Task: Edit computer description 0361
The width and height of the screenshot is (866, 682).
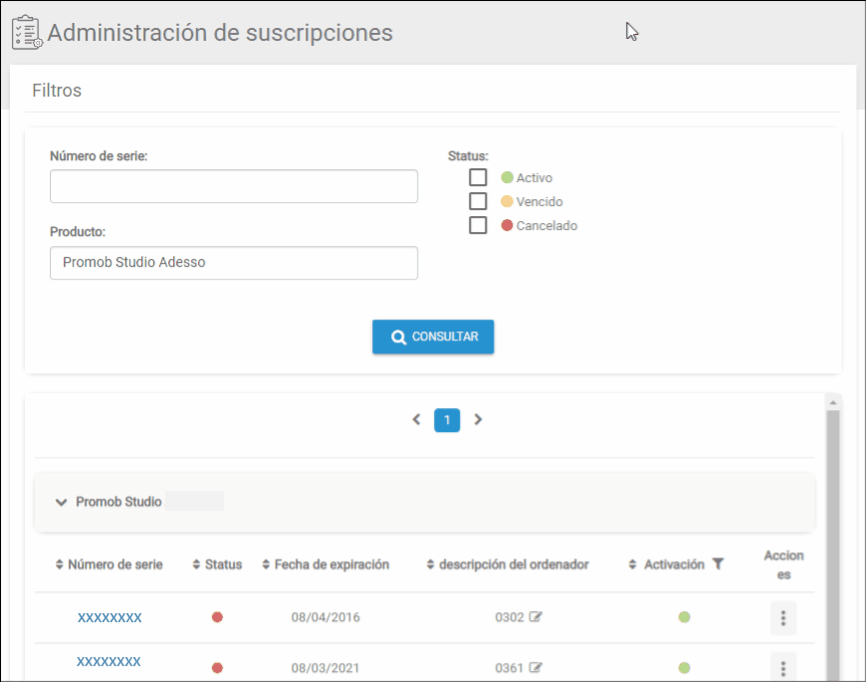Action: [x=536, y=668]
